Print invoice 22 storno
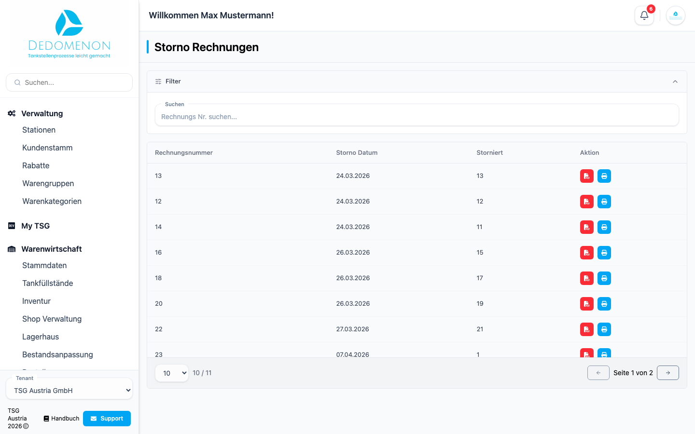 (604, 329)
